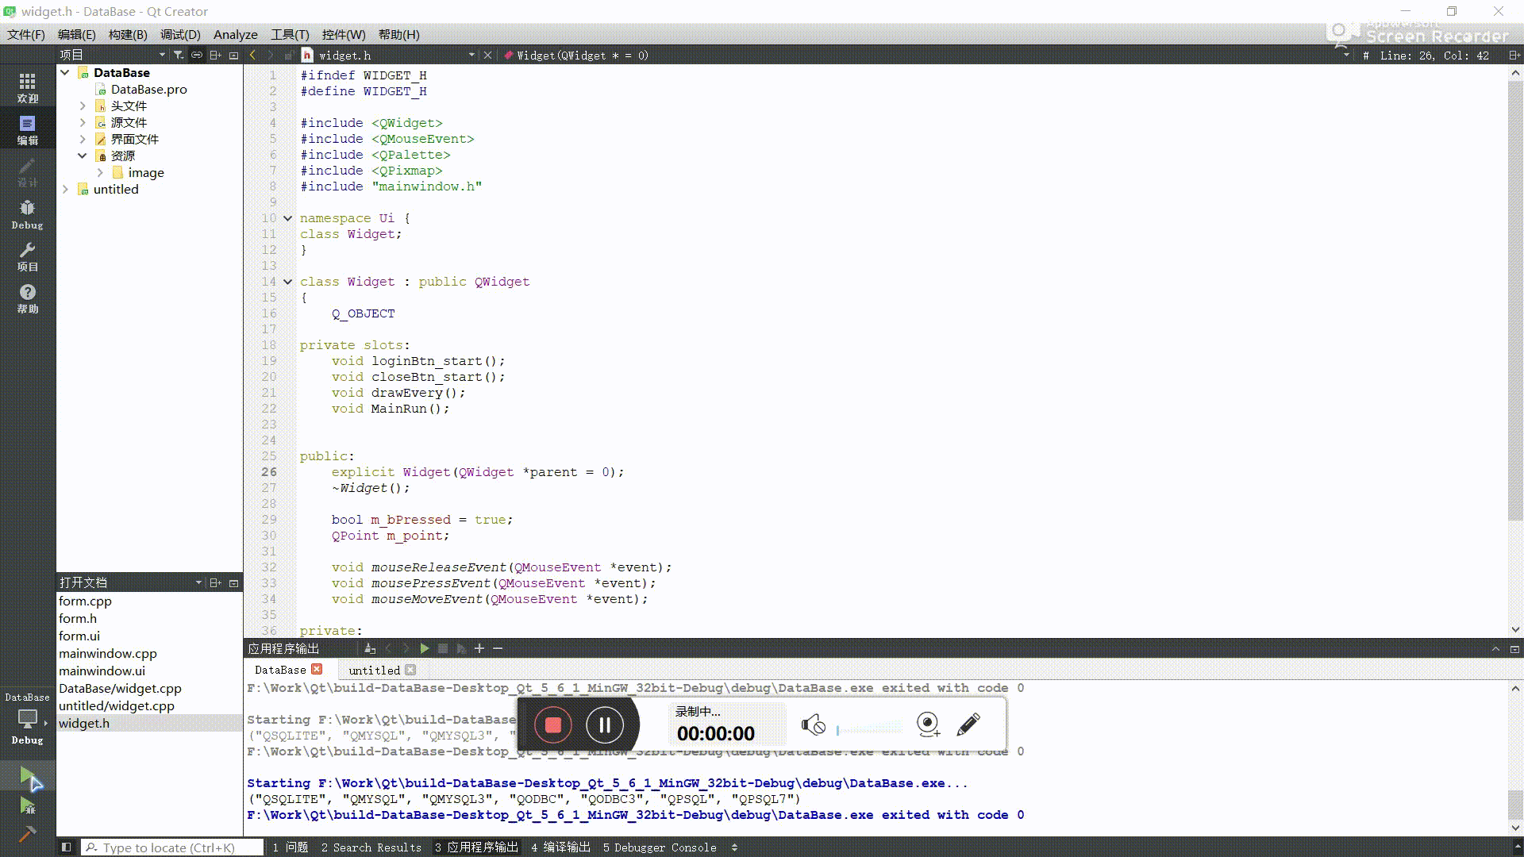
Task: Fold the namespace Ui block
Action: (287, 218)
